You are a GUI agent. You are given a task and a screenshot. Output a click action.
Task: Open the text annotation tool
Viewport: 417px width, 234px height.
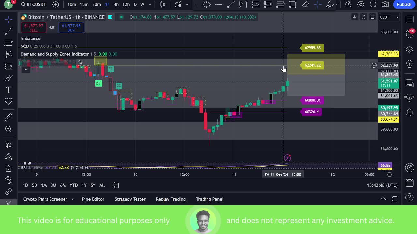tap(8, 90)
